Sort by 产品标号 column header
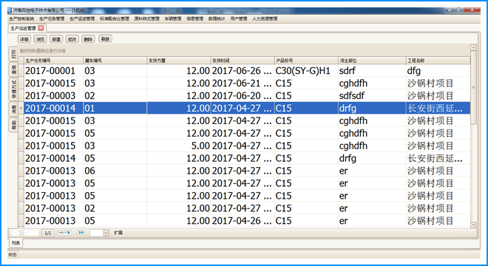Image resolution: width=488 pixels, height=266 pixels. pos(306,61)
